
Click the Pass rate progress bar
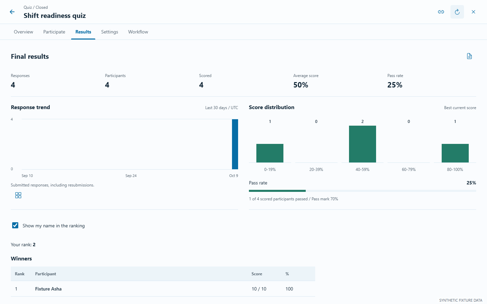point(363,191)
